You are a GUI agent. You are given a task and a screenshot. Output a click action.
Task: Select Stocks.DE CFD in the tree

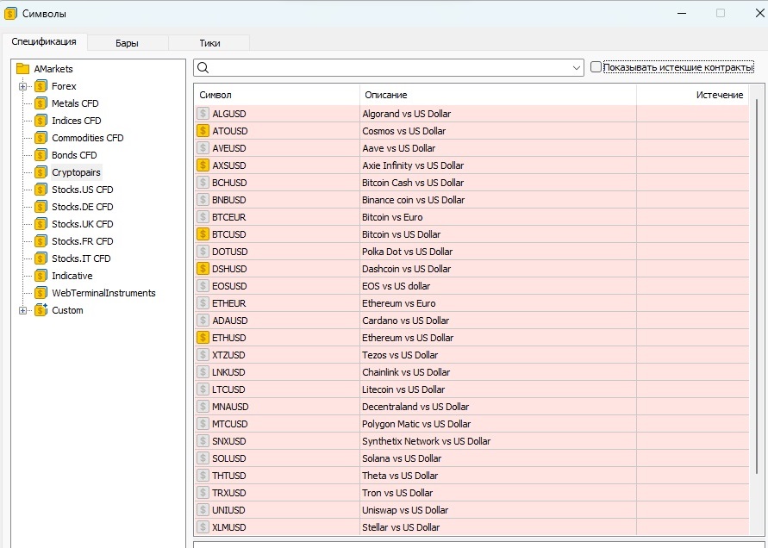point(82,207)
